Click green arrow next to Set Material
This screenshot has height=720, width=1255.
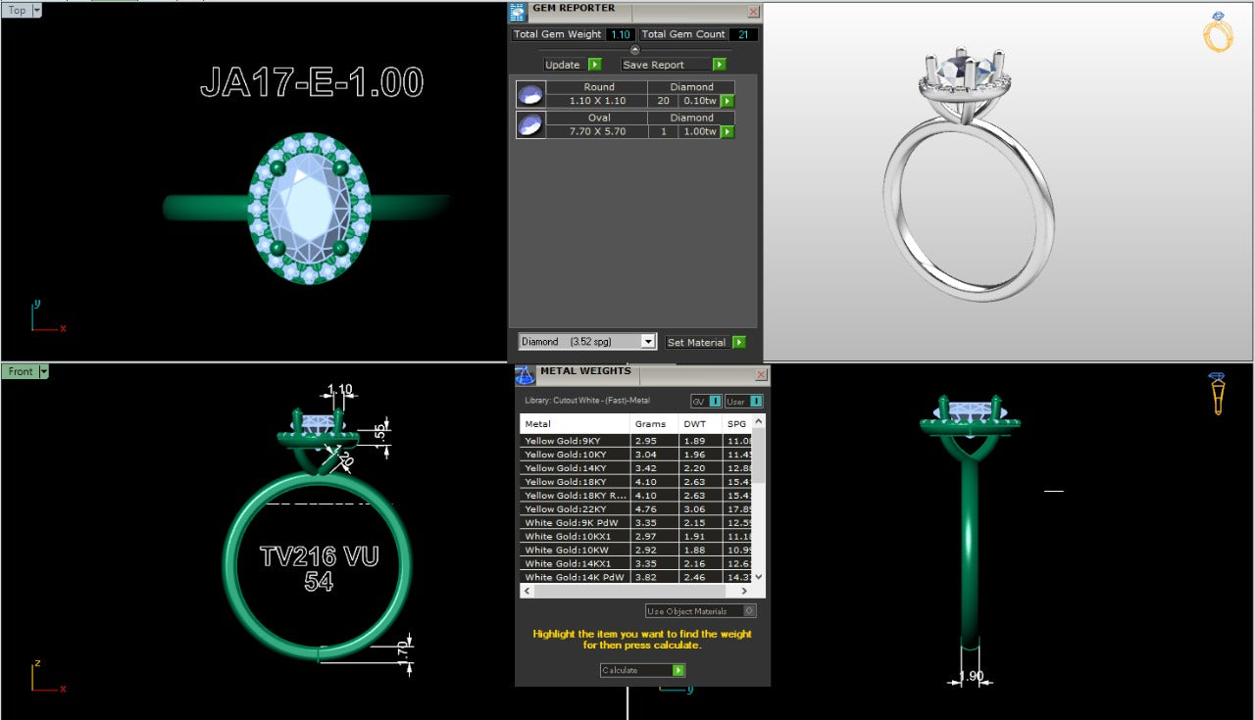click(x=739, y=342)
